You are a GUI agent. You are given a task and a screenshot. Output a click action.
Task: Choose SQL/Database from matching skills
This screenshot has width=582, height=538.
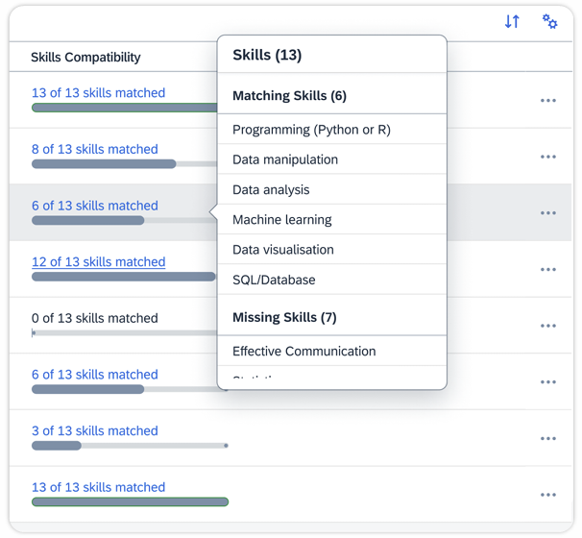274,280
